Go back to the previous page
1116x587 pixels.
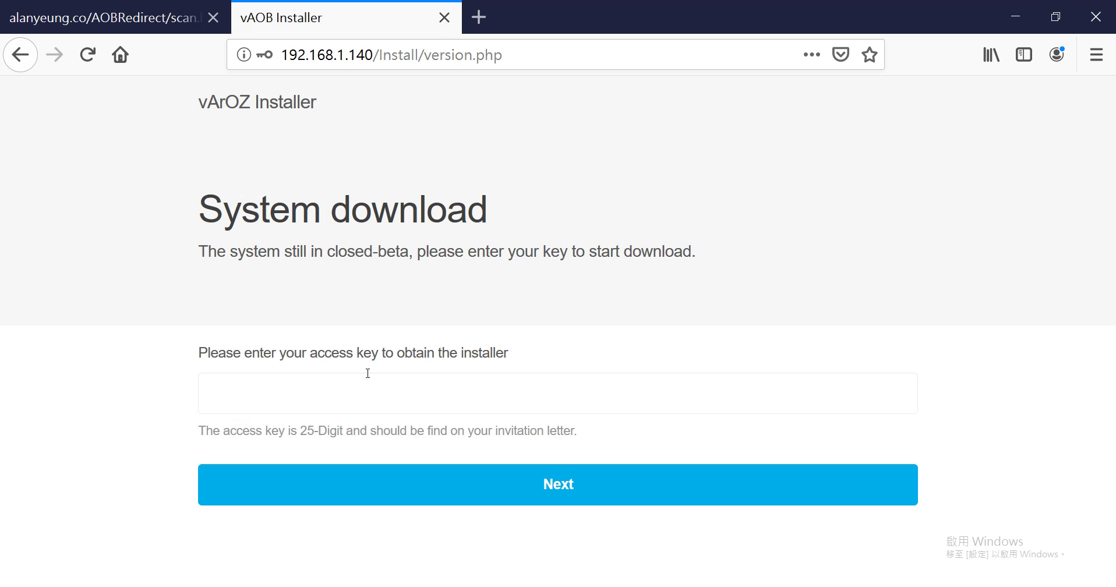20,55
